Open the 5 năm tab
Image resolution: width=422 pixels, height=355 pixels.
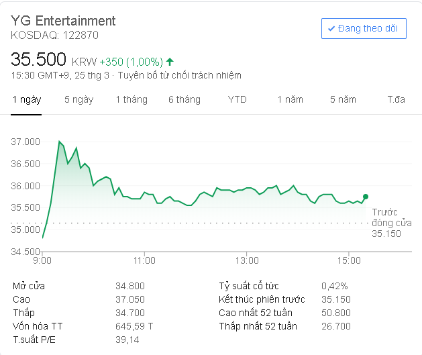342,99
